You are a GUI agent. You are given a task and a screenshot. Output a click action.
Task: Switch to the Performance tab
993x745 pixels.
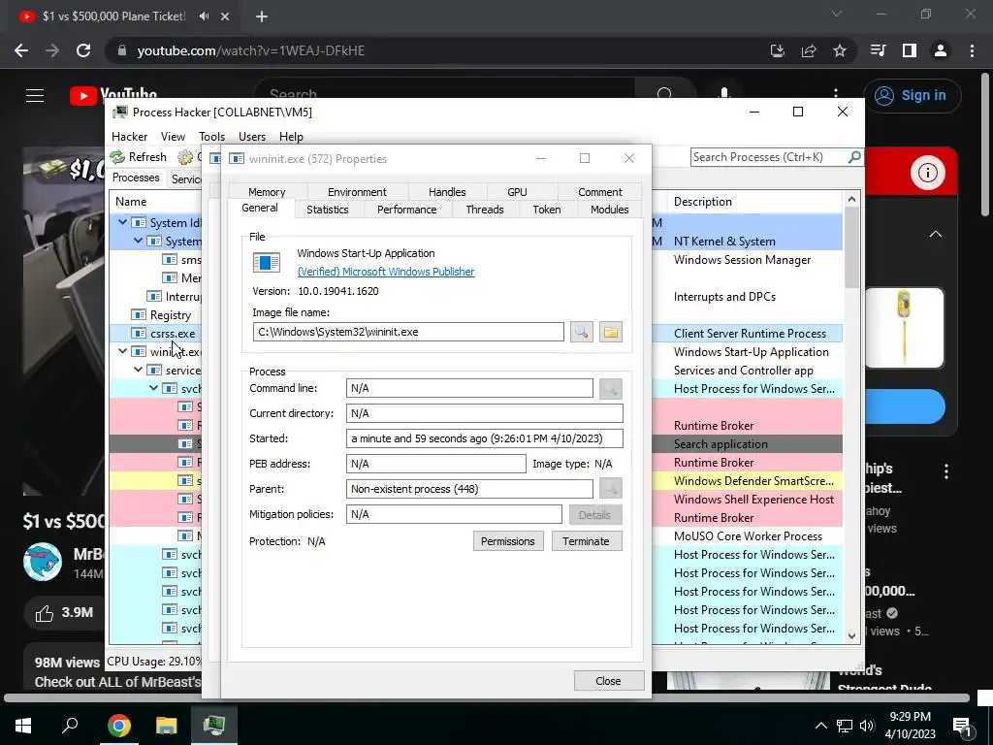[x=406, y=210]
